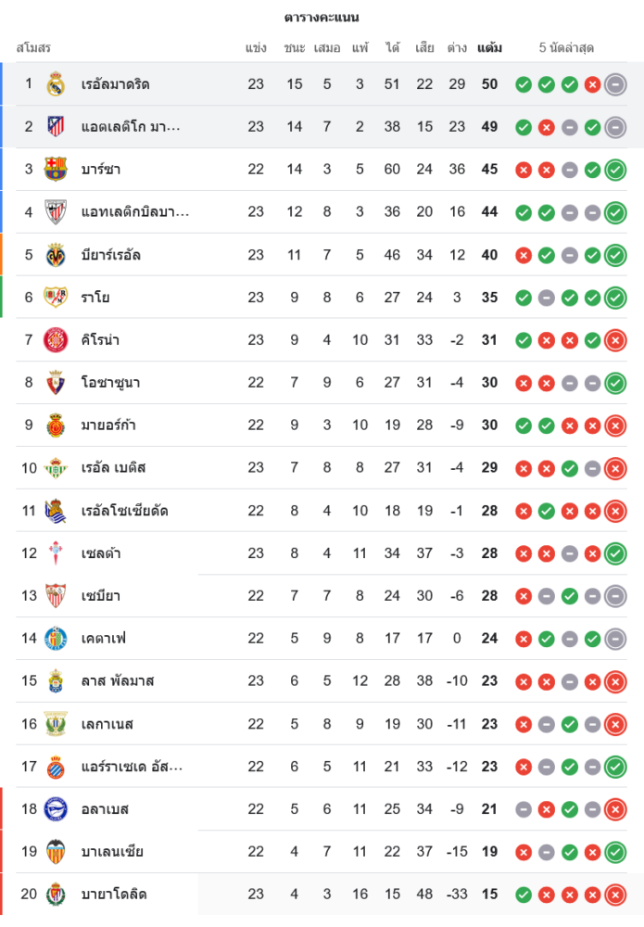Select the เซบียา team name
Screen dimensions: 644x927
tap(100, 596)
